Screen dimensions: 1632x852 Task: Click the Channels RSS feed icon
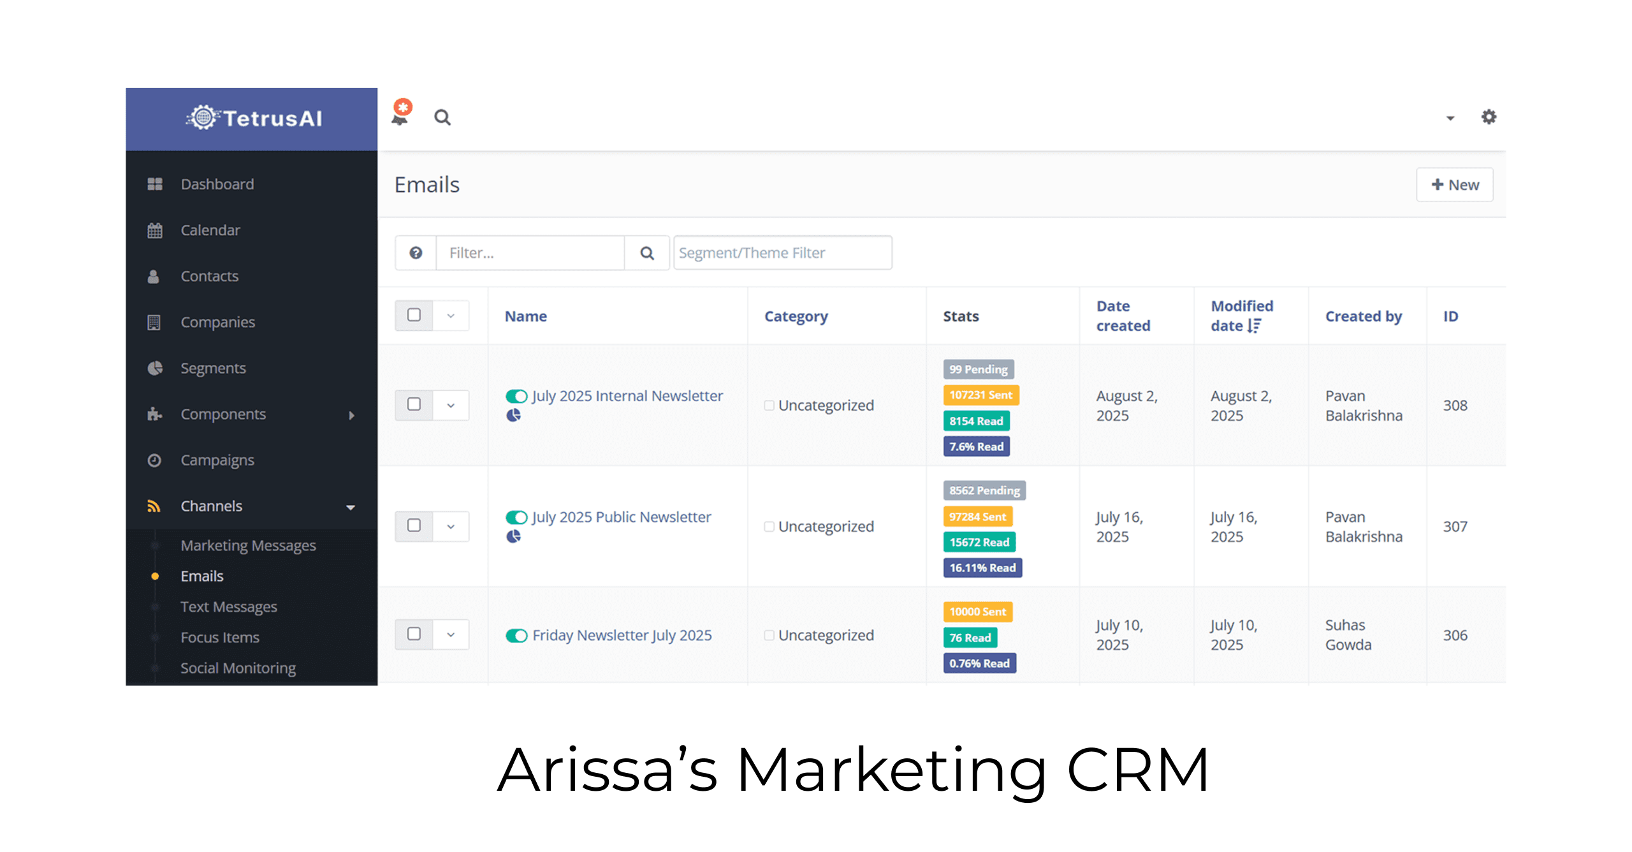click(x=154, y=506)
